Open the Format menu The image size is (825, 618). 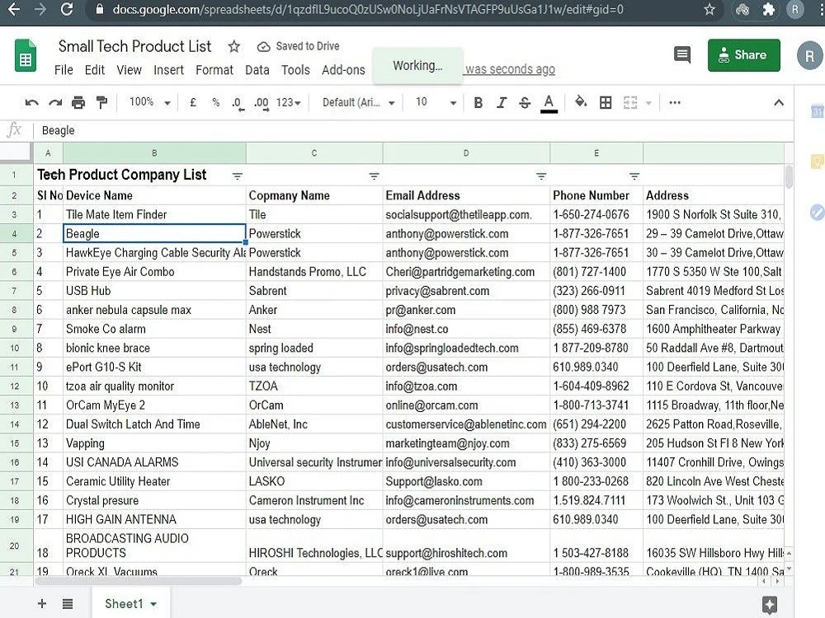(x=214, y=70)
